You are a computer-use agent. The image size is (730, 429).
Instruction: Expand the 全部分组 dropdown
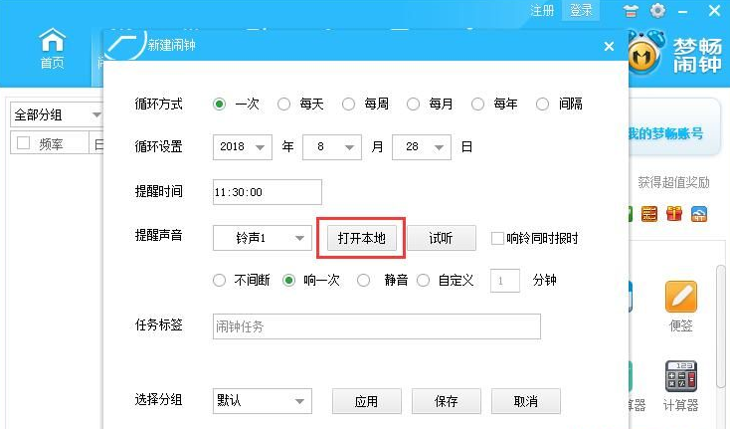57,114
